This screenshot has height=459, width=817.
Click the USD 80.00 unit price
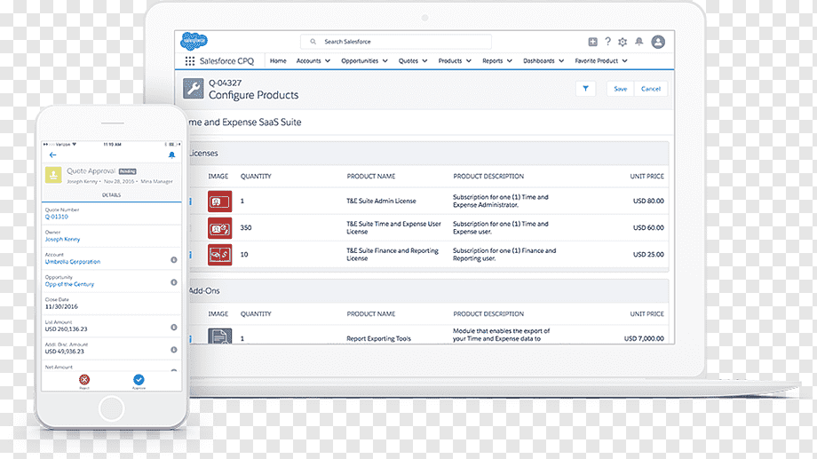(648, 202)
